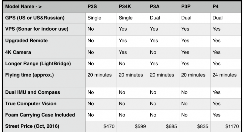The height and width of the screenshot is (132, 244).
Task: Click the True Computer Vision row label
Action: pos(31,104)
